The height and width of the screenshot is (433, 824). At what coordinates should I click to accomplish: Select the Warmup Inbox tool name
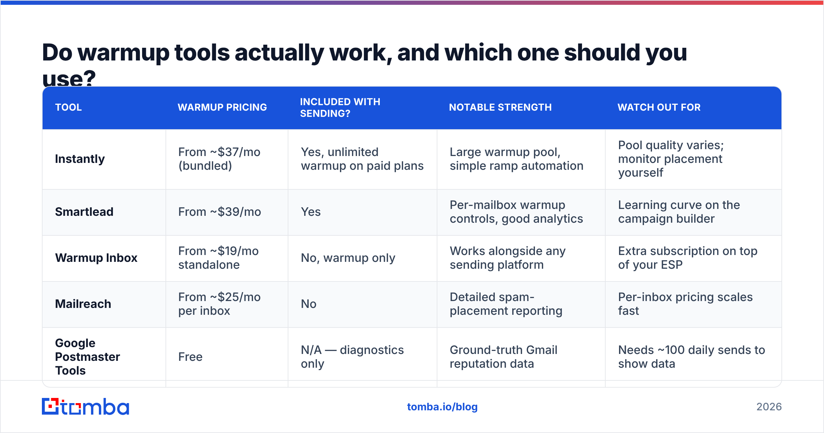click(x=96, y=258)
